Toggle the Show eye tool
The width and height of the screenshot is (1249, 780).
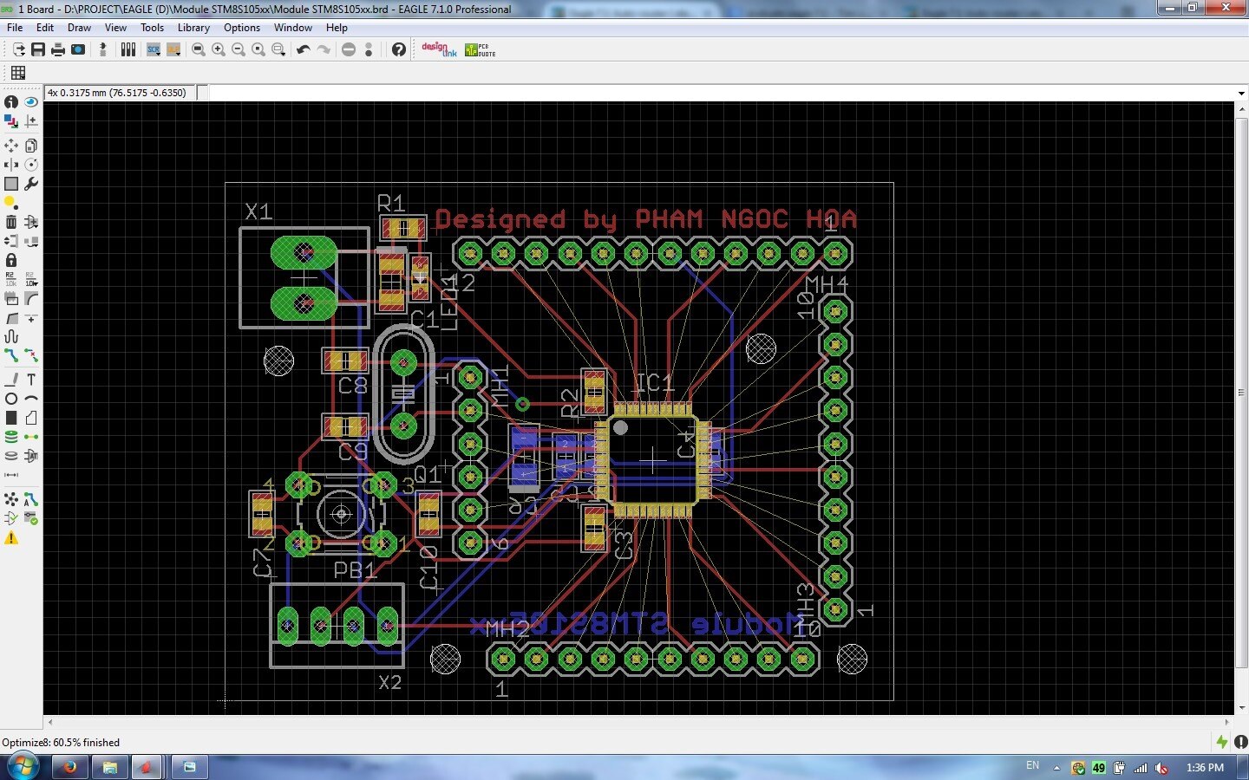(31, 102)
